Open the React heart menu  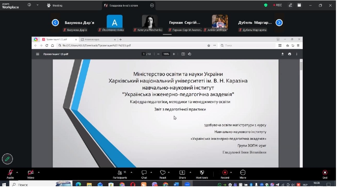(163, 175)
